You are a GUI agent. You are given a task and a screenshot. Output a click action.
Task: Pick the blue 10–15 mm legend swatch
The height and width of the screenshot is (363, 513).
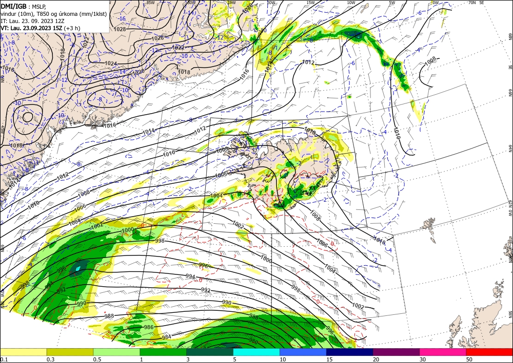[x=303, y=352]
